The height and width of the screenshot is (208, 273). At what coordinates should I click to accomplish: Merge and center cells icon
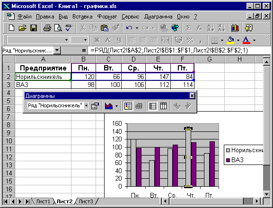(x=165, y=40)
